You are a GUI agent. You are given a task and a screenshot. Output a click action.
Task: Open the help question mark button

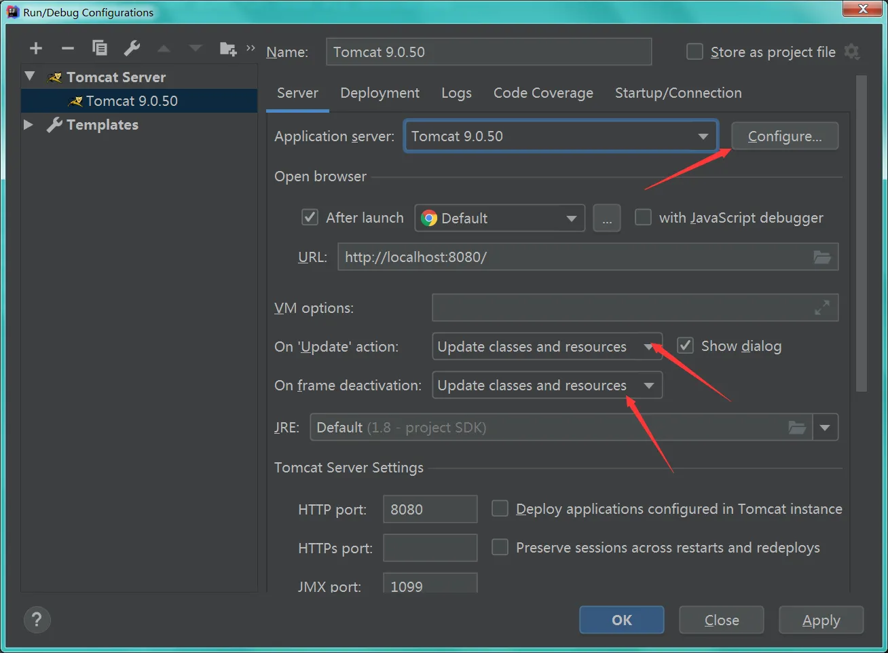[x=37, y=619]
